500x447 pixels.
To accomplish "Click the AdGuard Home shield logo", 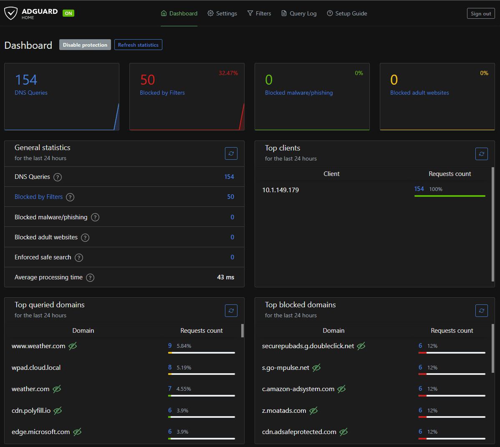I will (11, 13).
